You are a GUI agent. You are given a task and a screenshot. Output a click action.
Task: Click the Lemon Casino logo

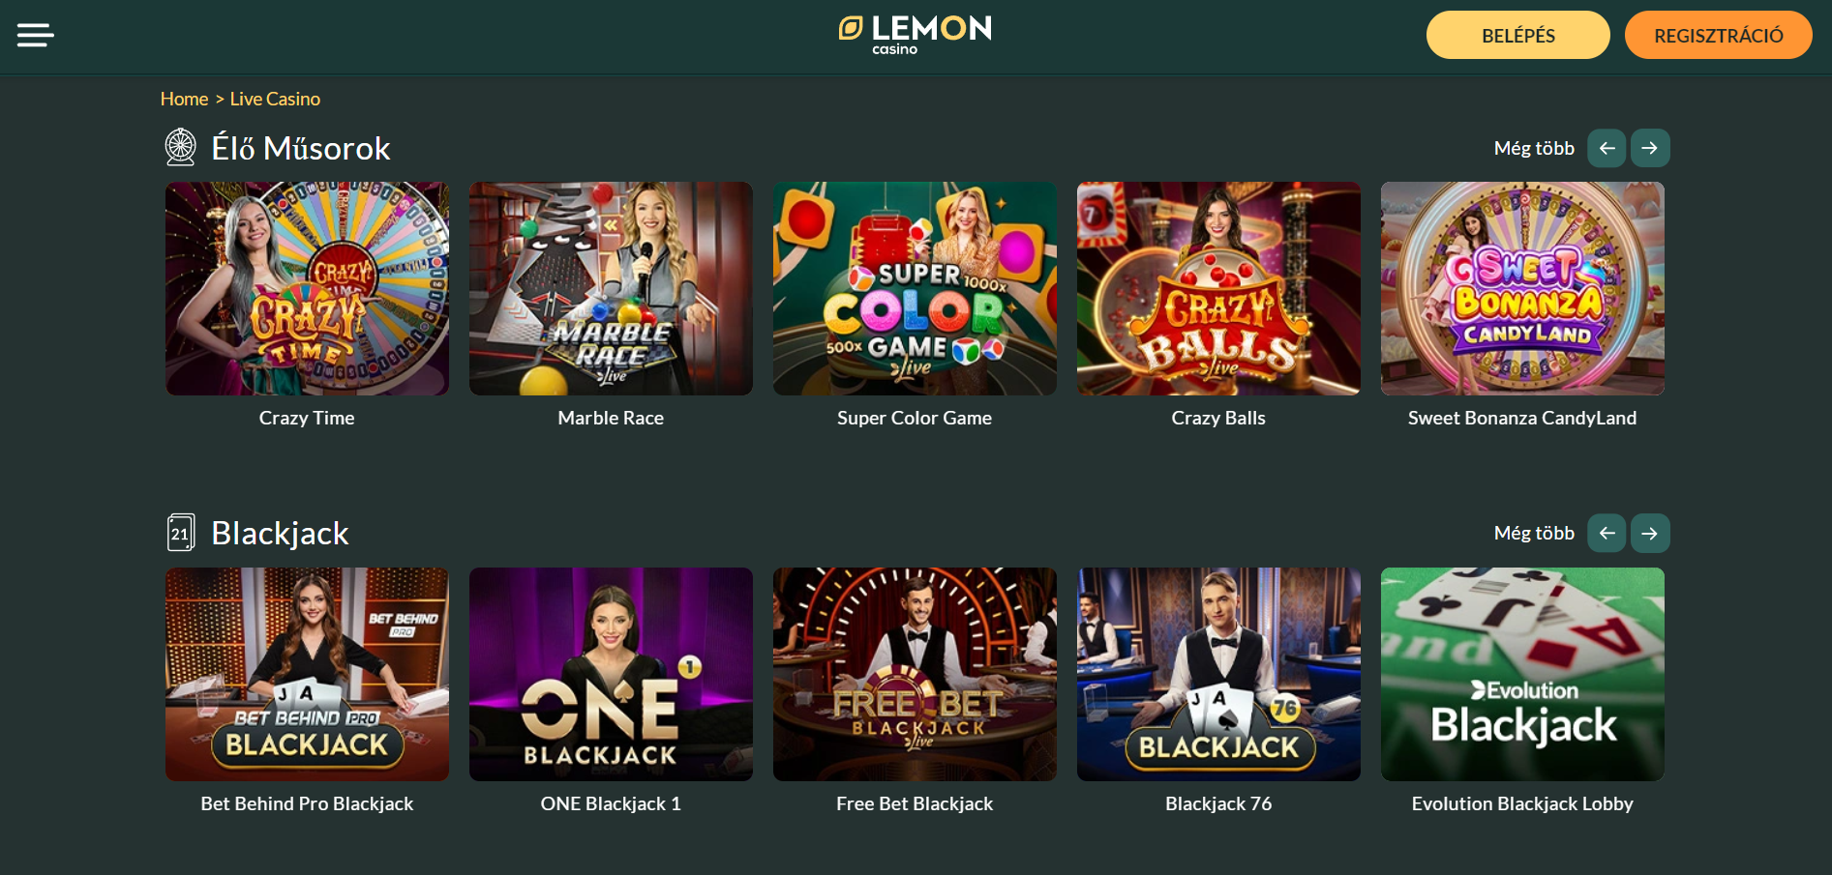(x=916, y=35)
